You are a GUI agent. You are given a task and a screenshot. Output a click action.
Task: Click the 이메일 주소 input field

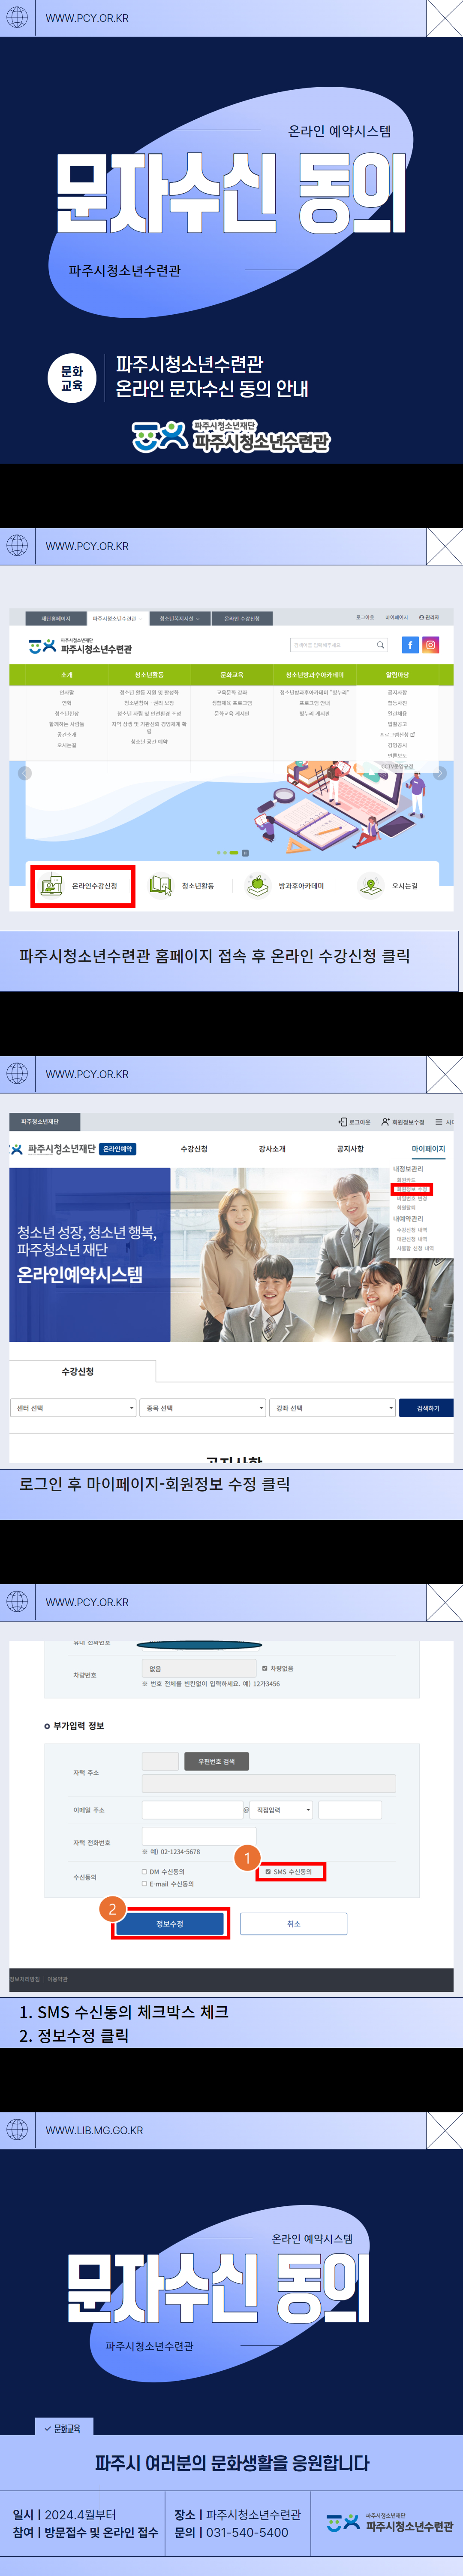point(192,1809)
